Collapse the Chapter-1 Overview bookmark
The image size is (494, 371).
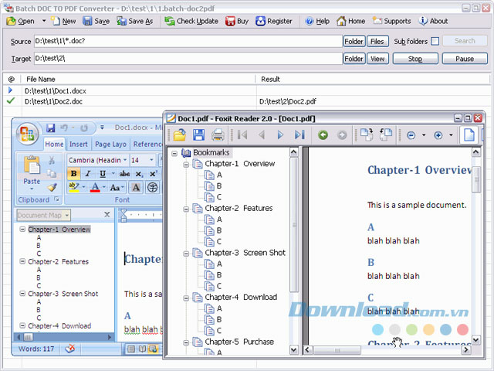click(186, 165)
